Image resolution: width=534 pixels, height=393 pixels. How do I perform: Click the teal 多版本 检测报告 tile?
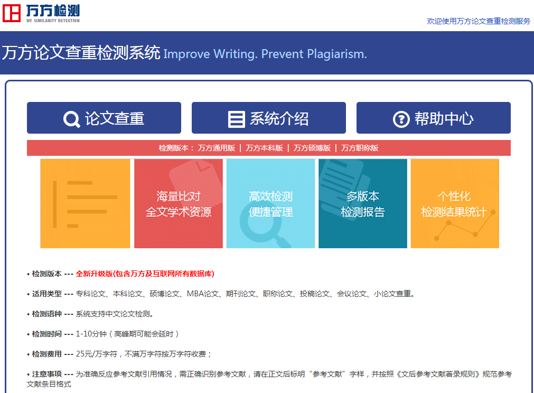pos(363,203)
